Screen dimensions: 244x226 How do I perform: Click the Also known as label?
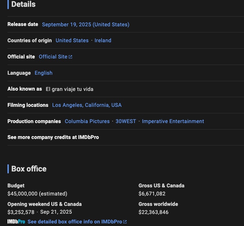pyautogui.click(x=25, y=89)
